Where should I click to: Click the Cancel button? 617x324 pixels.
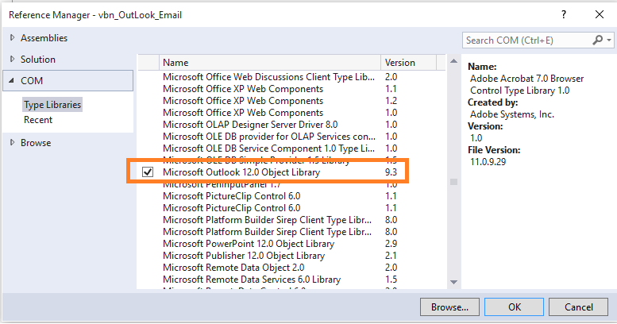578,307
